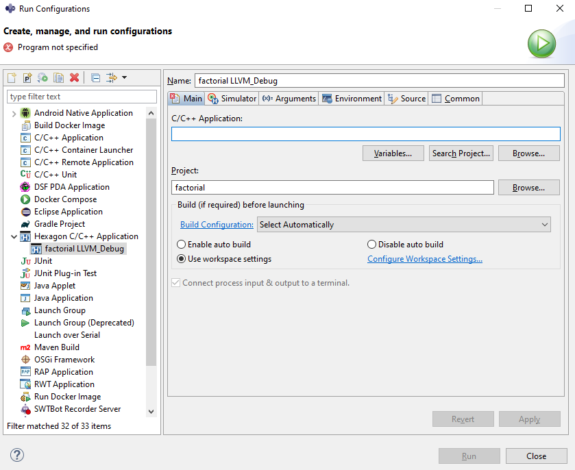
Task: Collapse the Hexagon C/C++ Application node
Action: (x=14, y=237)
